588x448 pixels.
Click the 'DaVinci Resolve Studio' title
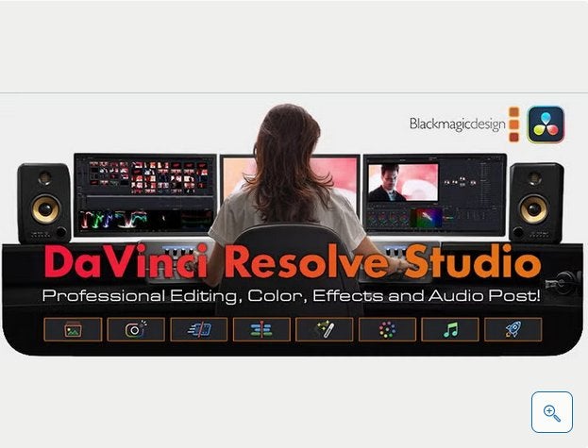pos(293,261)
